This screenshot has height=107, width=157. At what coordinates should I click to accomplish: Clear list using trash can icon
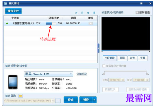coord(82,13)
